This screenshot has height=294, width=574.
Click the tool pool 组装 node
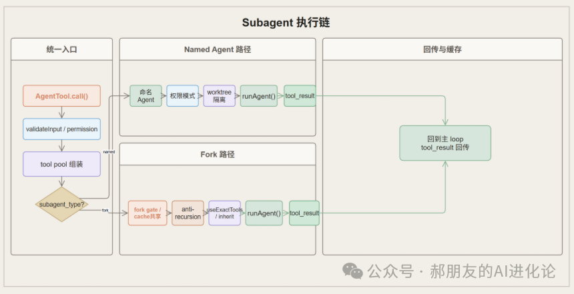coord(61,164)
